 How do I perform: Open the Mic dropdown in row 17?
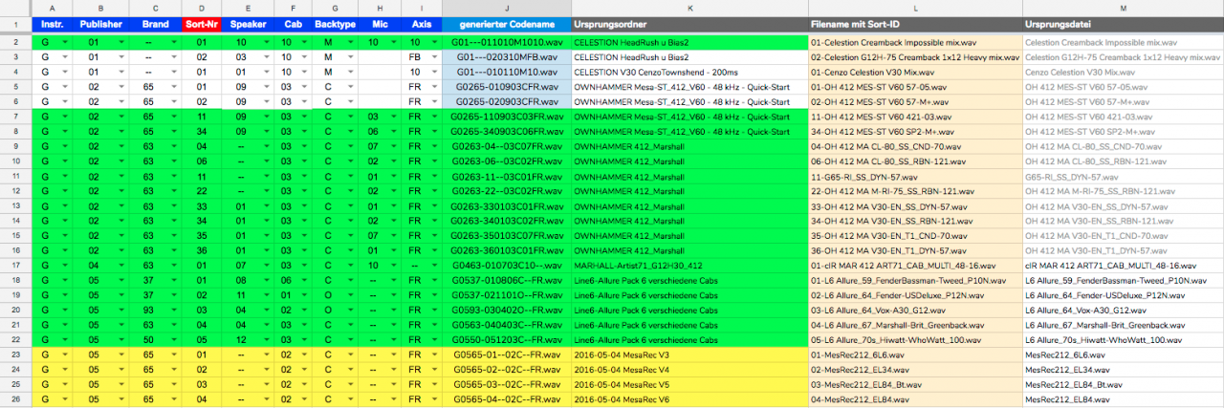(x=394, y=264)
